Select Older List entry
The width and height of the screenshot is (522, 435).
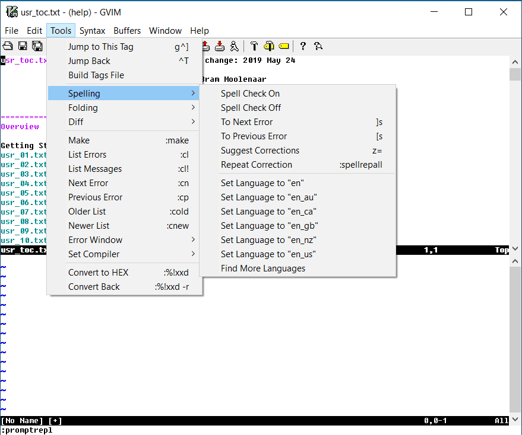point(124,212)
